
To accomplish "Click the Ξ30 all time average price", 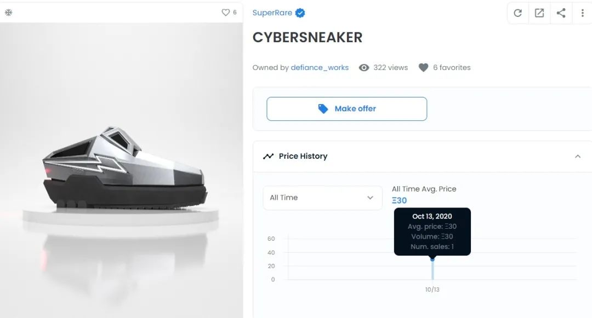I will click(400, 200).
